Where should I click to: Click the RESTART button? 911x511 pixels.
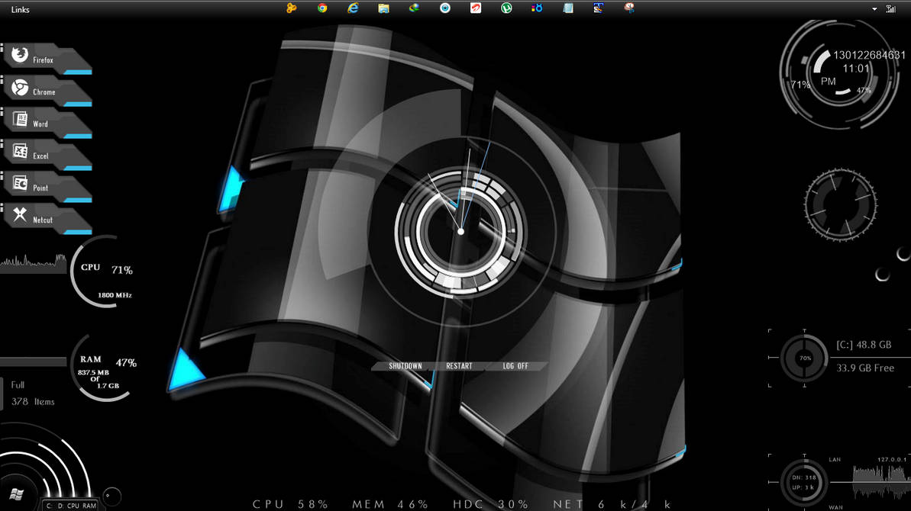(x=459, y=366)
